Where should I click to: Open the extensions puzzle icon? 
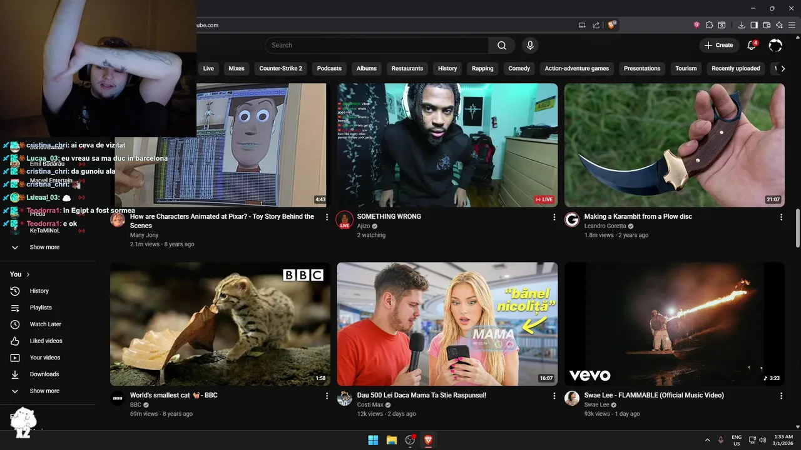point(709,25)
